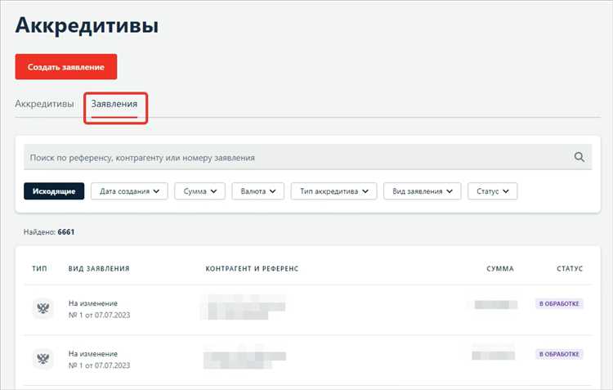Viewport: 613px width, 390px height.
Task: Select the Заявления tab
Action: [x=114, y=104]
